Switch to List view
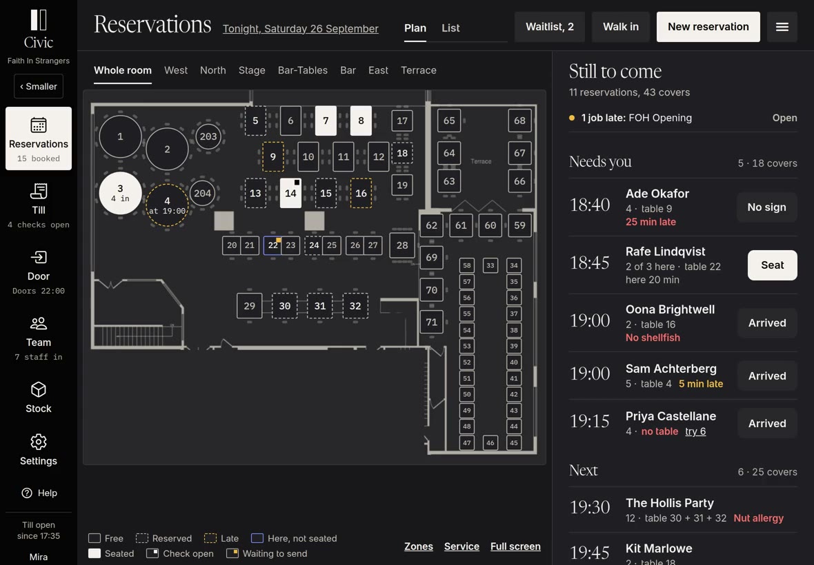 [x=450, y=28]
